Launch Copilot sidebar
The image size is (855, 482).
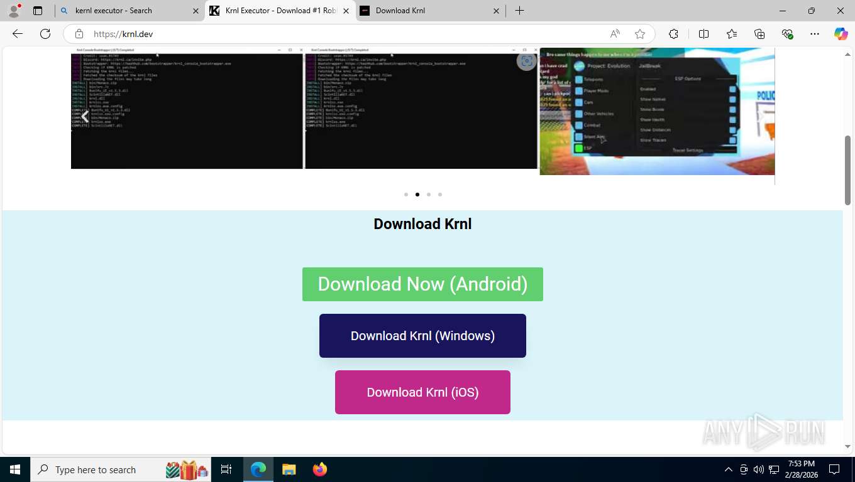[x=841, y=34]
